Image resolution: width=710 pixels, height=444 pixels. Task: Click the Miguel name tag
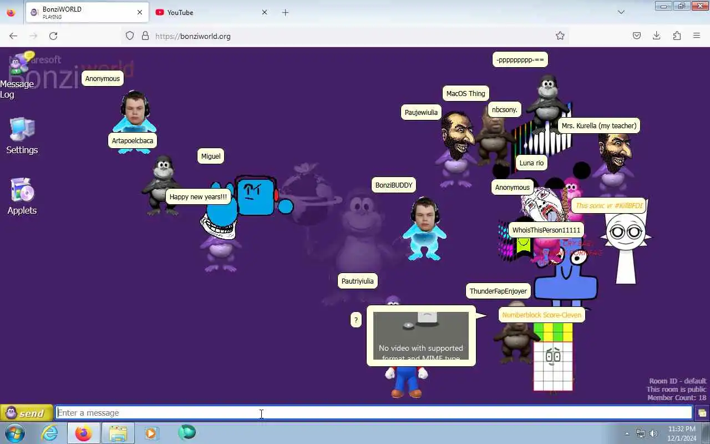click(x=211, y=157)
